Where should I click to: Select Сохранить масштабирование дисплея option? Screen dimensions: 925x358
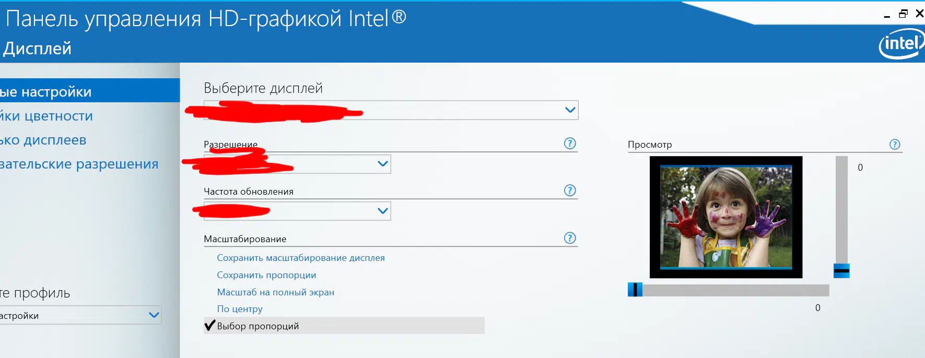click(x=301, y=258)
